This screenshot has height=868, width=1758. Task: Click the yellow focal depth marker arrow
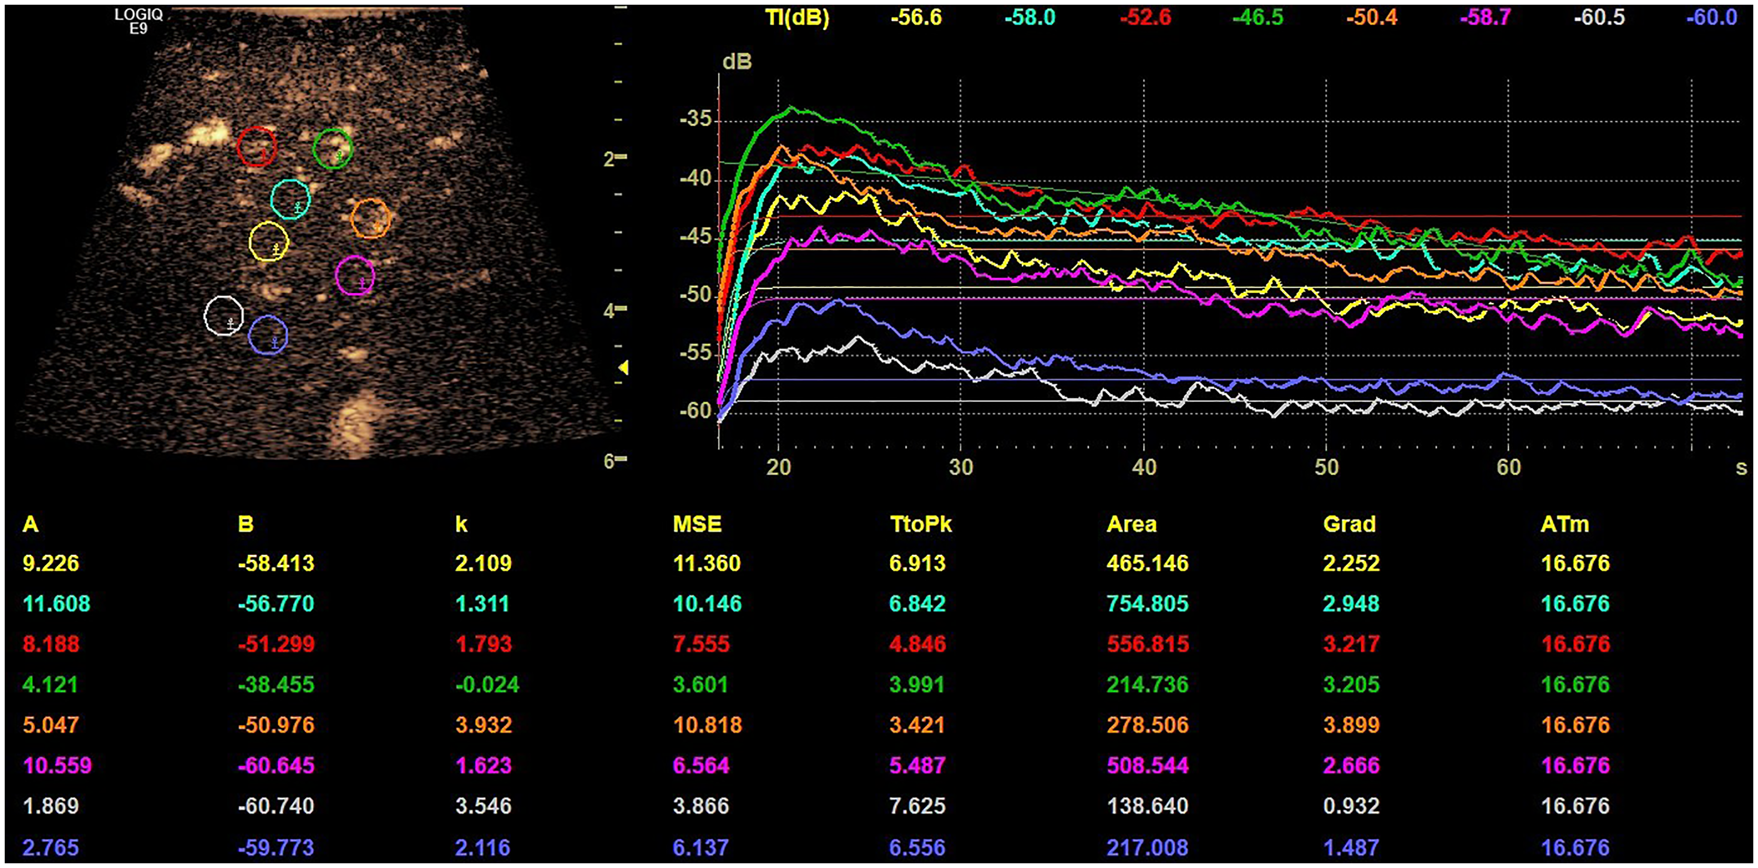[623, 368]
